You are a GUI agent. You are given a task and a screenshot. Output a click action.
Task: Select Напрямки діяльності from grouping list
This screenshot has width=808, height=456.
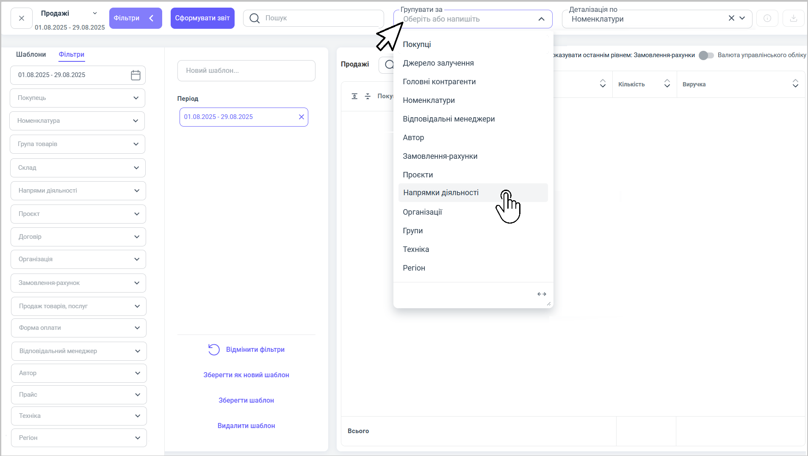point(441,193)
